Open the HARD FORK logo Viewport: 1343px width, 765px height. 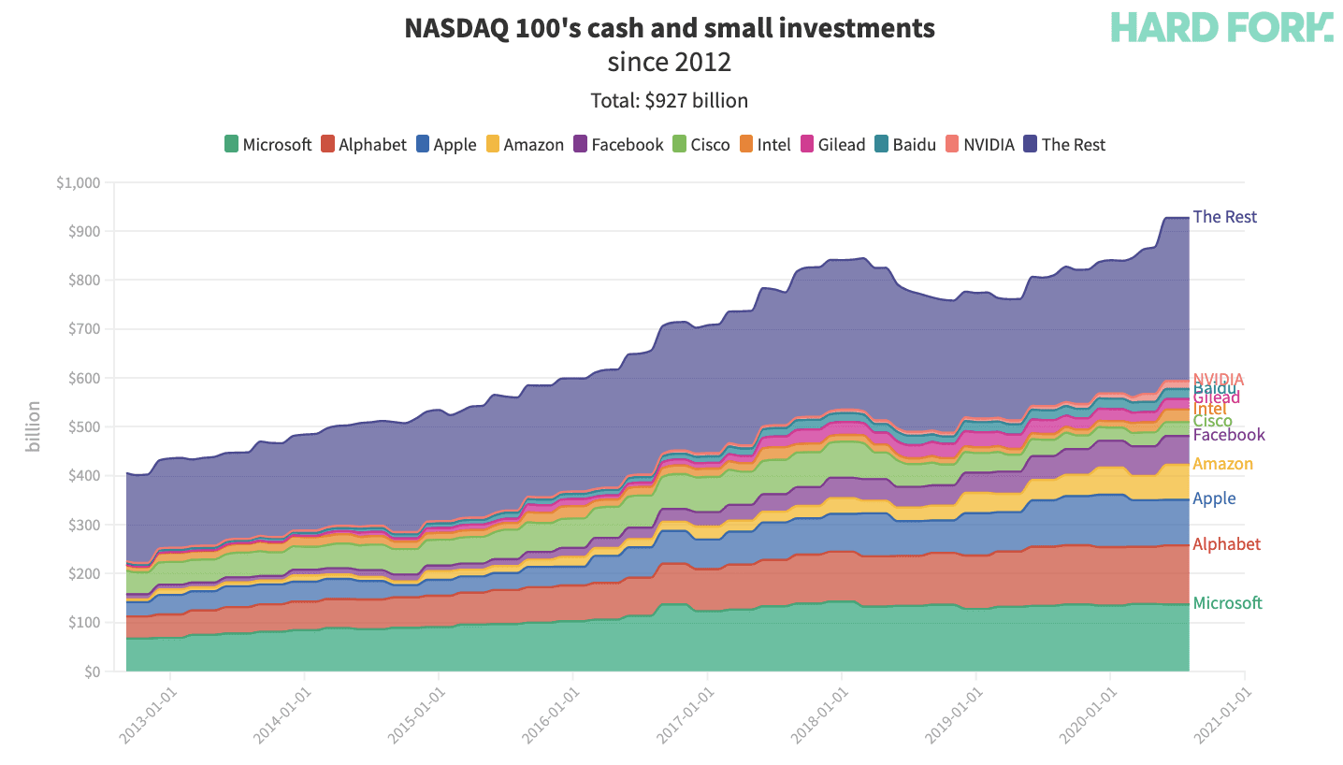point(1222,27)
